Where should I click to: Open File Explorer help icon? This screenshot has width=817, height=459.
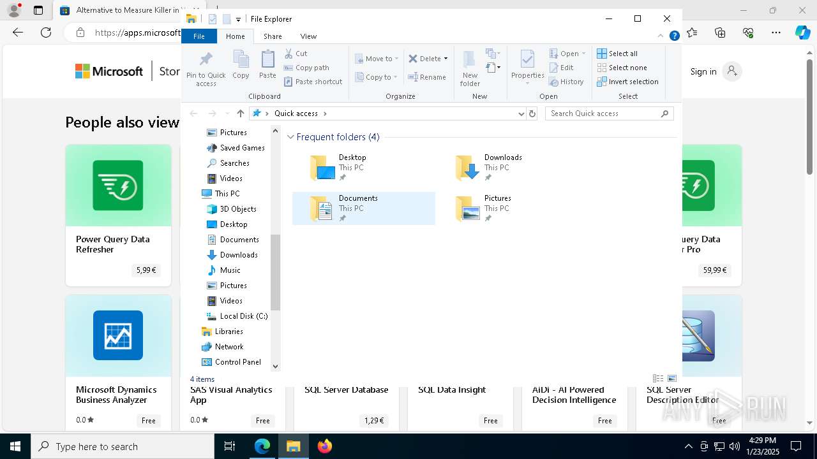[674, 36]
